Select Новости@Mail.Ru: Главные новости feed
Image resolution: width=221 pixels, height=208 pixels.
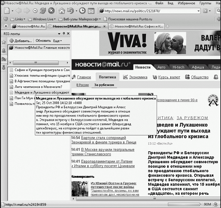point(39,48)
